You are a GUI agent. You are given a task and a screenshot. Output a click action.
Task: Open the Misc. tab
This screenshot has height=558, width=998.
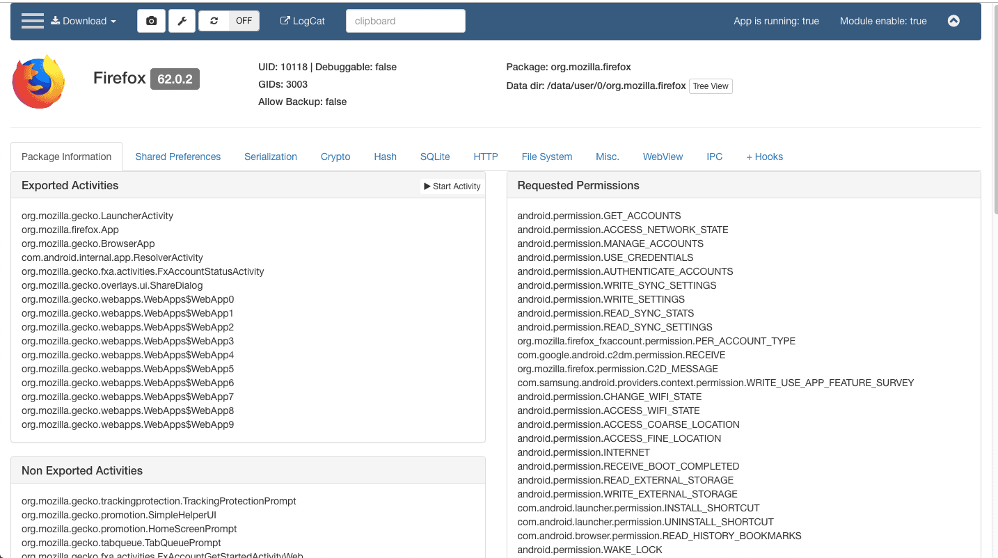tap(608, 157)
